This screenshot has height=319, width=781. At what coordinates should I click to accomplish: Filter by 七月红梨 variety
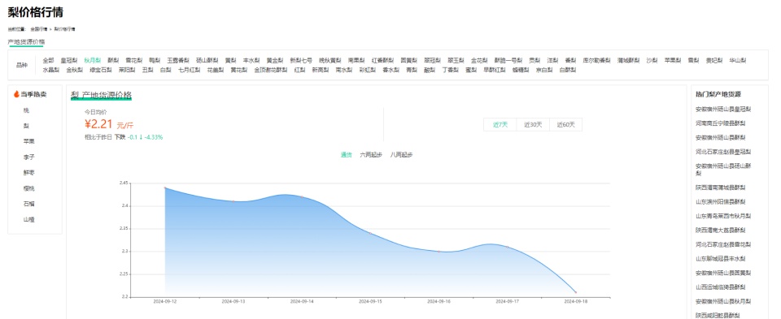[x=190, y=70]
